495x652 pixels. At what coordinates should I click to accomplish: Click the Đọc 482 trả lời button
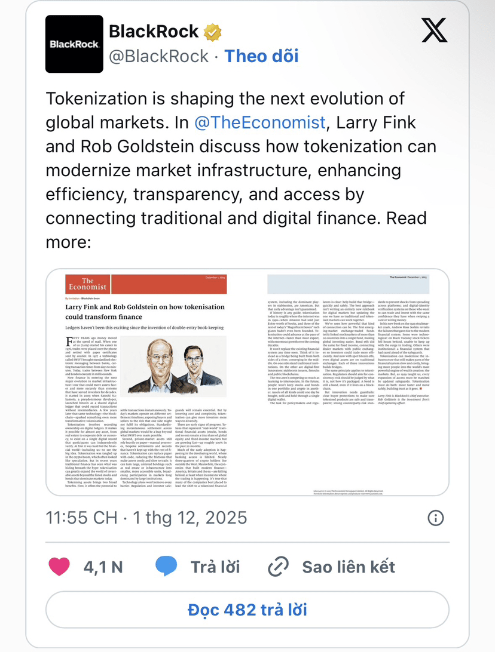247,610
